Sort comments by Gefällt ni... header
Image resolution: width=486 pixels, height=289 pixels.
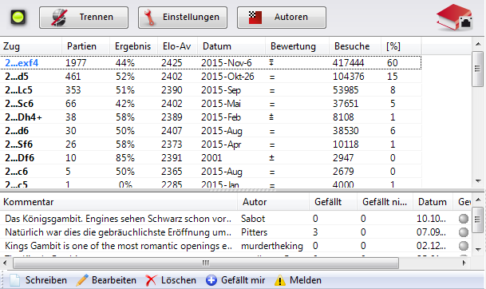[385, 202]
